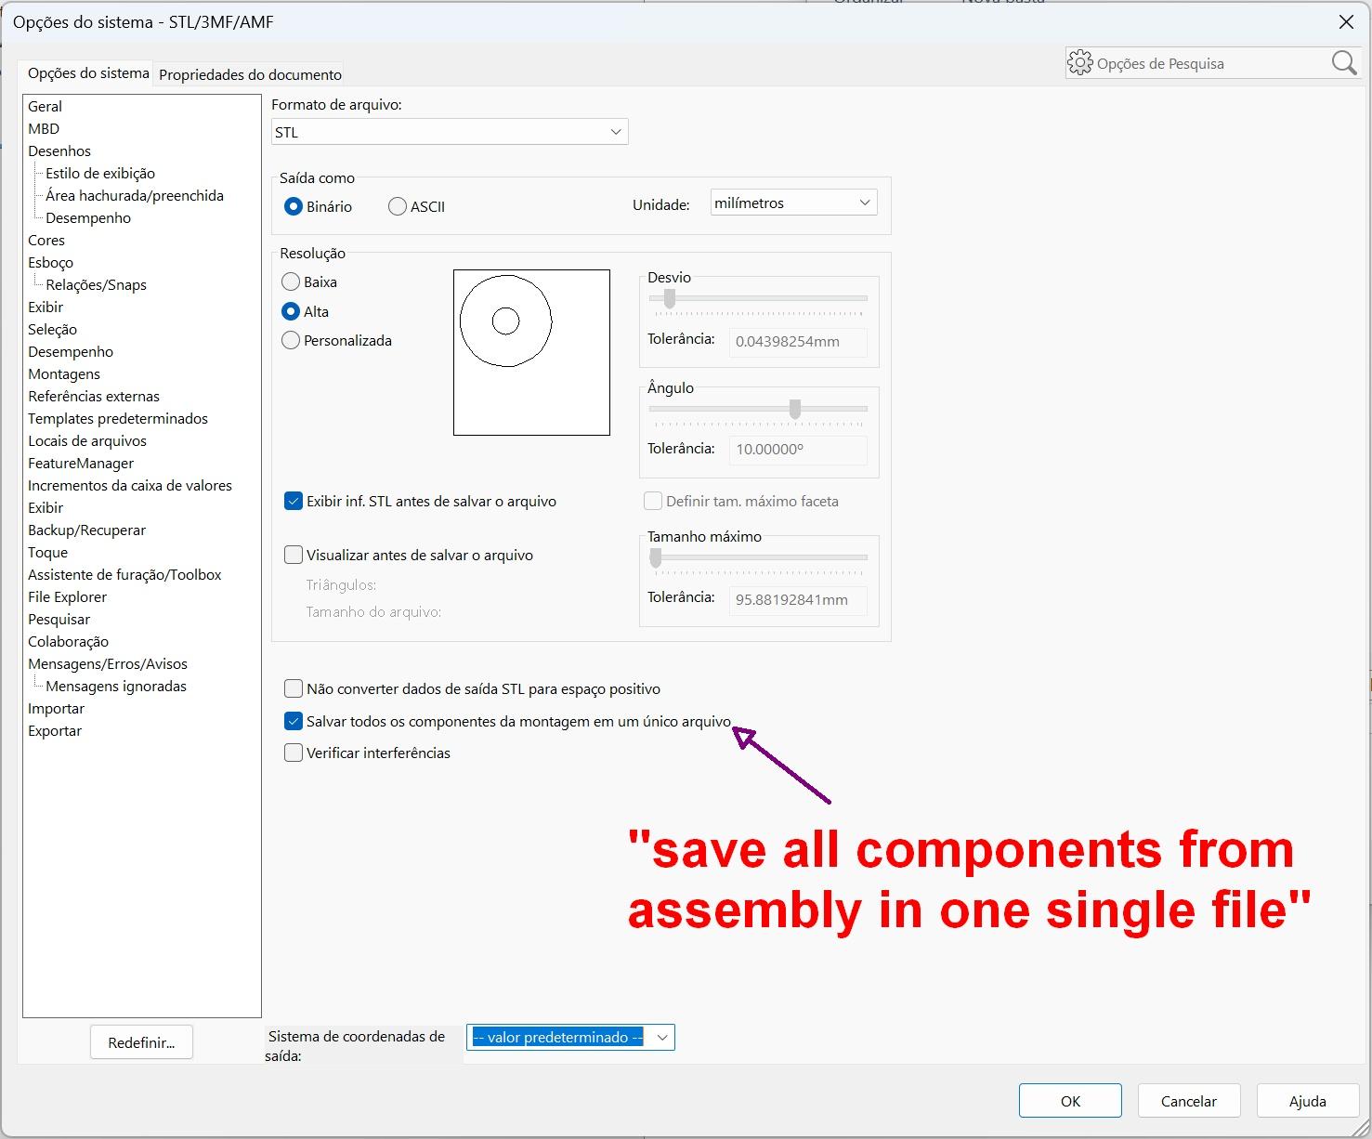Open the Formato de arquivo STL dropdown
The height and width of the screenshot is (1139, 1372).
[450, 132]
